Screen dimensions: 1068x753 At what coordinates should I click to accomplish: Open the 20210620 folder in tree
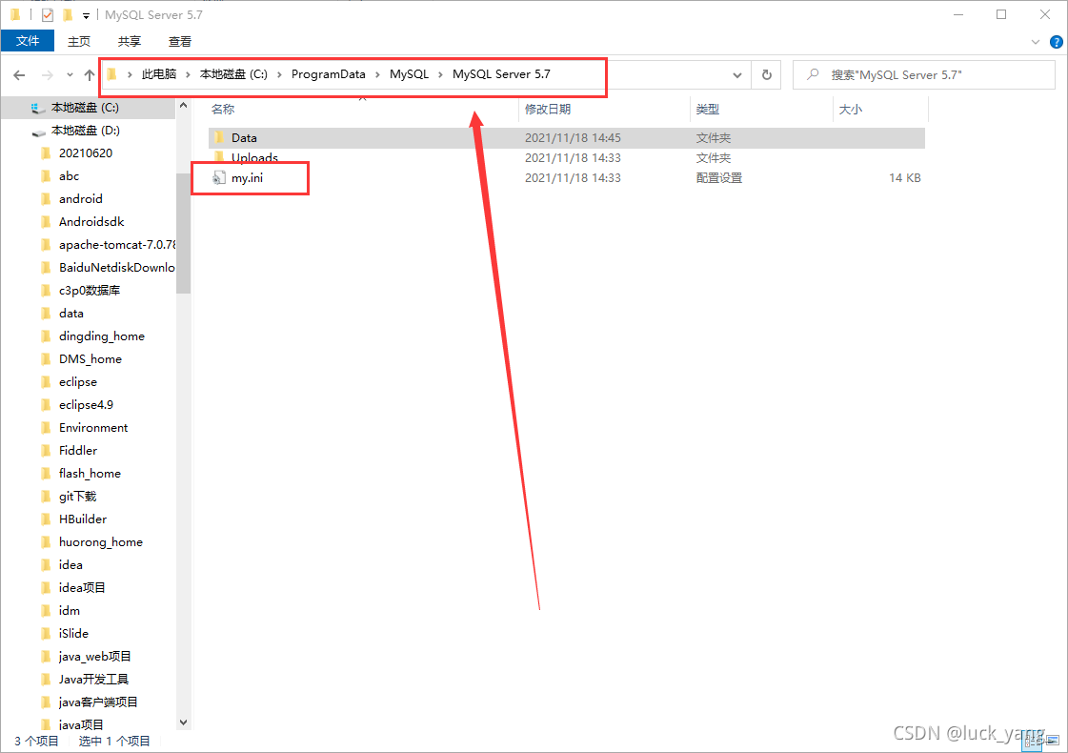(x=86, y=153)
